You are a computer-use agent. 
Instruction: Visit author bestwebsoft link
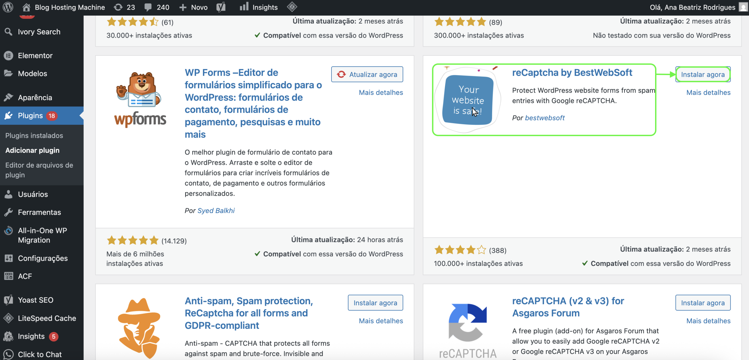544,118
